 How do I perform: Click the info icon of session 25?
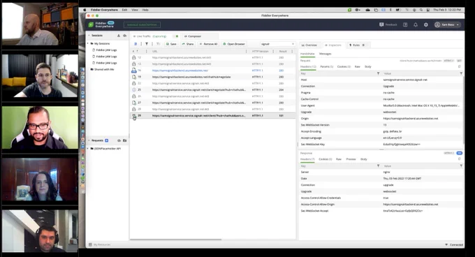(x=134, y=90)
